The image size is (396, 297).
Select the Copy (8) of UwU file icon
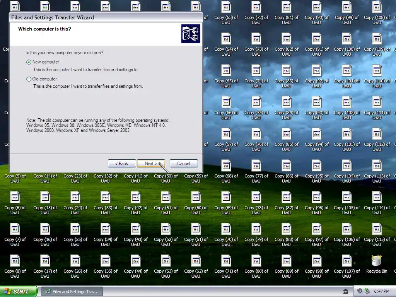point(15,261)
